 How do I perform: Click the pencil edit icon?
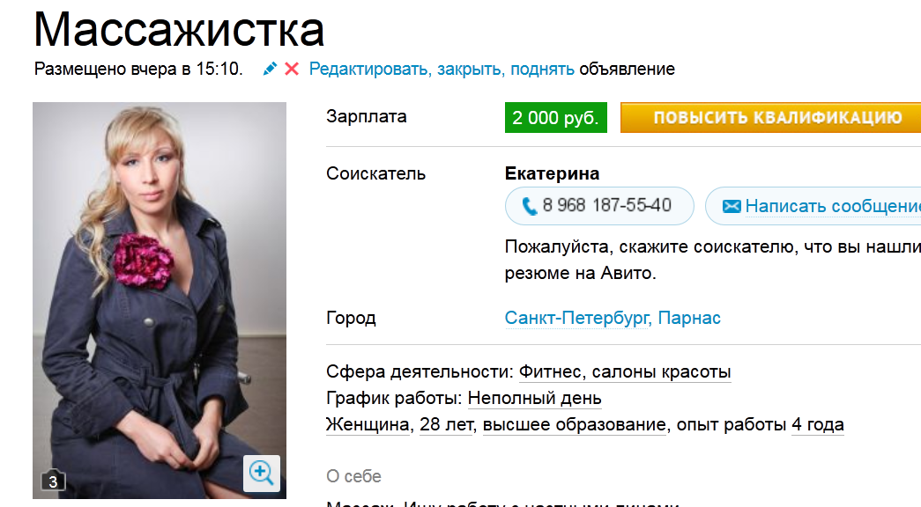(x=270, y=69)
